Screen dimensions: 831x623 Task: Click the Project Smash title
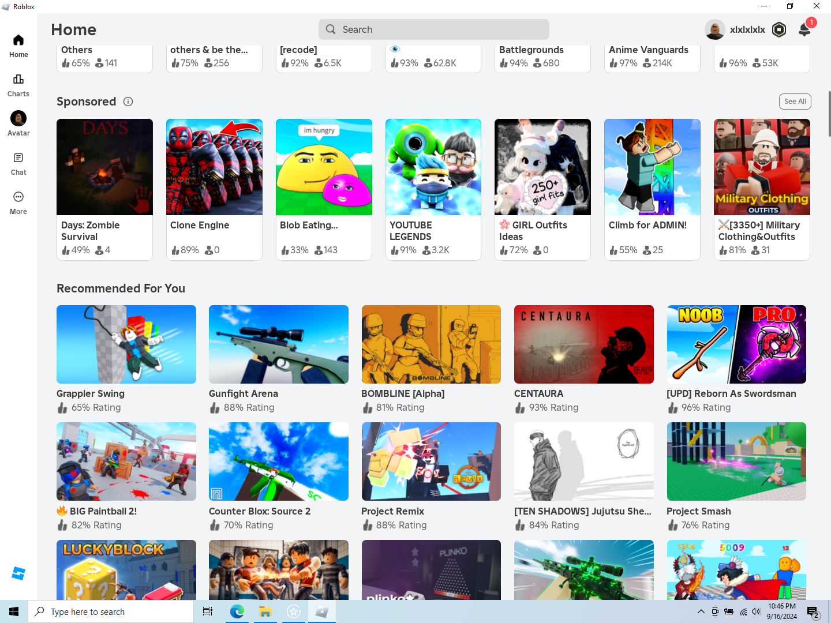(699, 511)
